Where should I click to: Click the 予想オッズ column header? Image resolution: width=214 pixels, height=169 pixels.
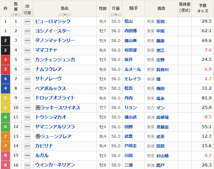click(x=202, y=8)
